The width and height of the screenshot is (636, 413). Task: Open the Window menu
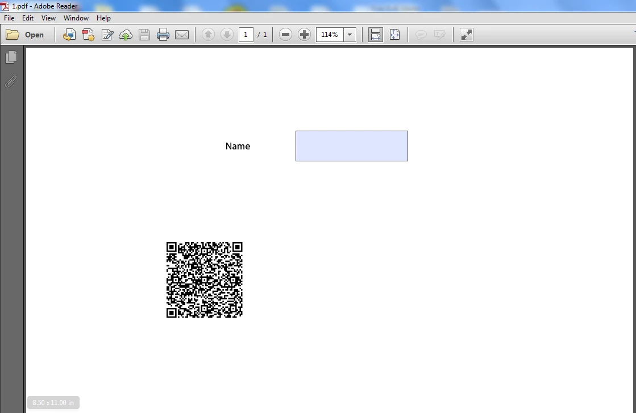click(x=76, y=18)
